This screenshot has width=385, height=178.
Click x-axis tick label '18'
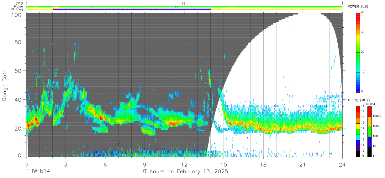263,165
